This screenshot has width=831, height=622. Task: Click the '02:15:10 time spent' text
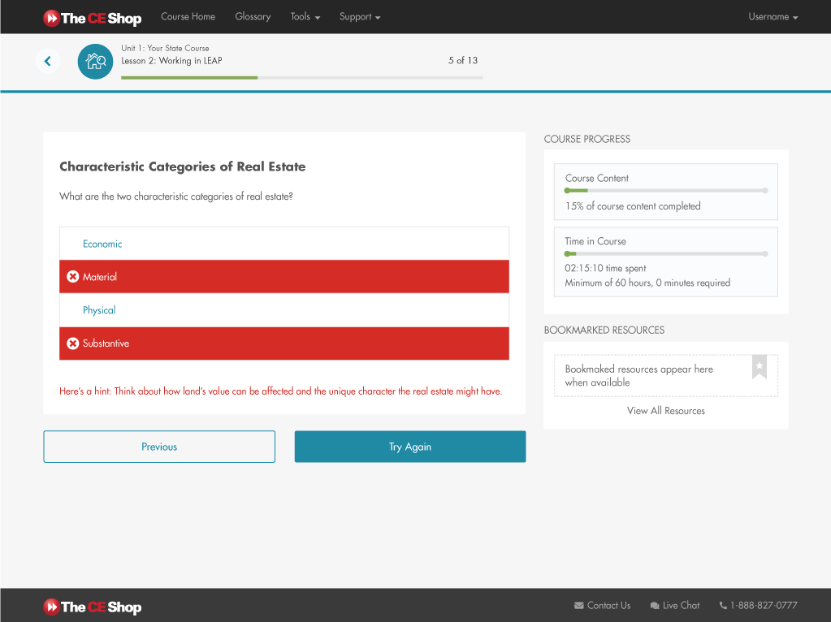(605, 268)
